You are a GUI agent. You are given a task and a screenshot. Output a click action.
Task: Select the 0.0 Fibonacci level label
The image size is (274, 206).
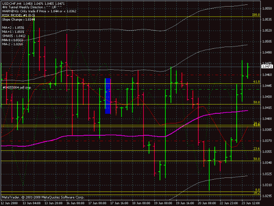[257, 190]
